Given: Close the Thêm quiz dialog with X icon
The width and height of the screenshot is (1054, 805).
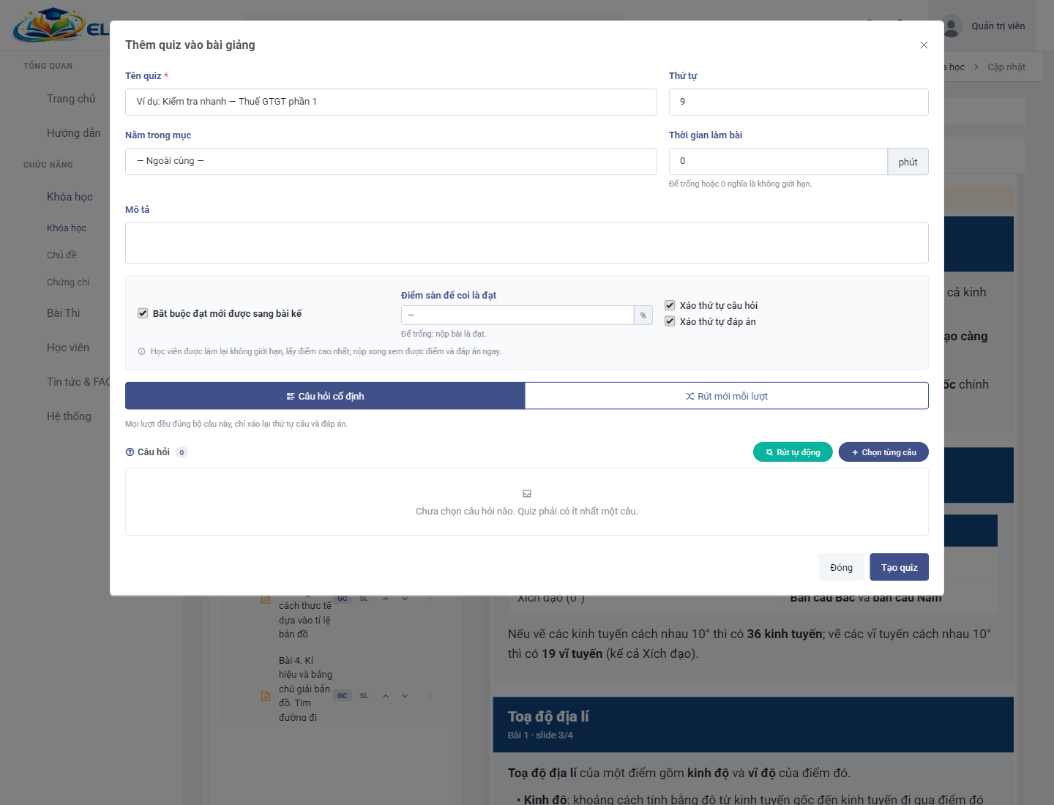Looking at the screenshot, I should (924, 45).
